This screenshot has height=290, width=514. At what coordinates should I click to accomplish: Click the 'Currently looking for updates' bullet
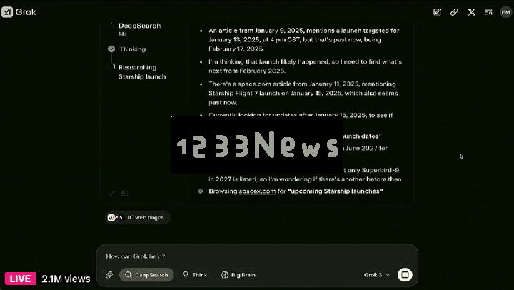tap(301, 115)
